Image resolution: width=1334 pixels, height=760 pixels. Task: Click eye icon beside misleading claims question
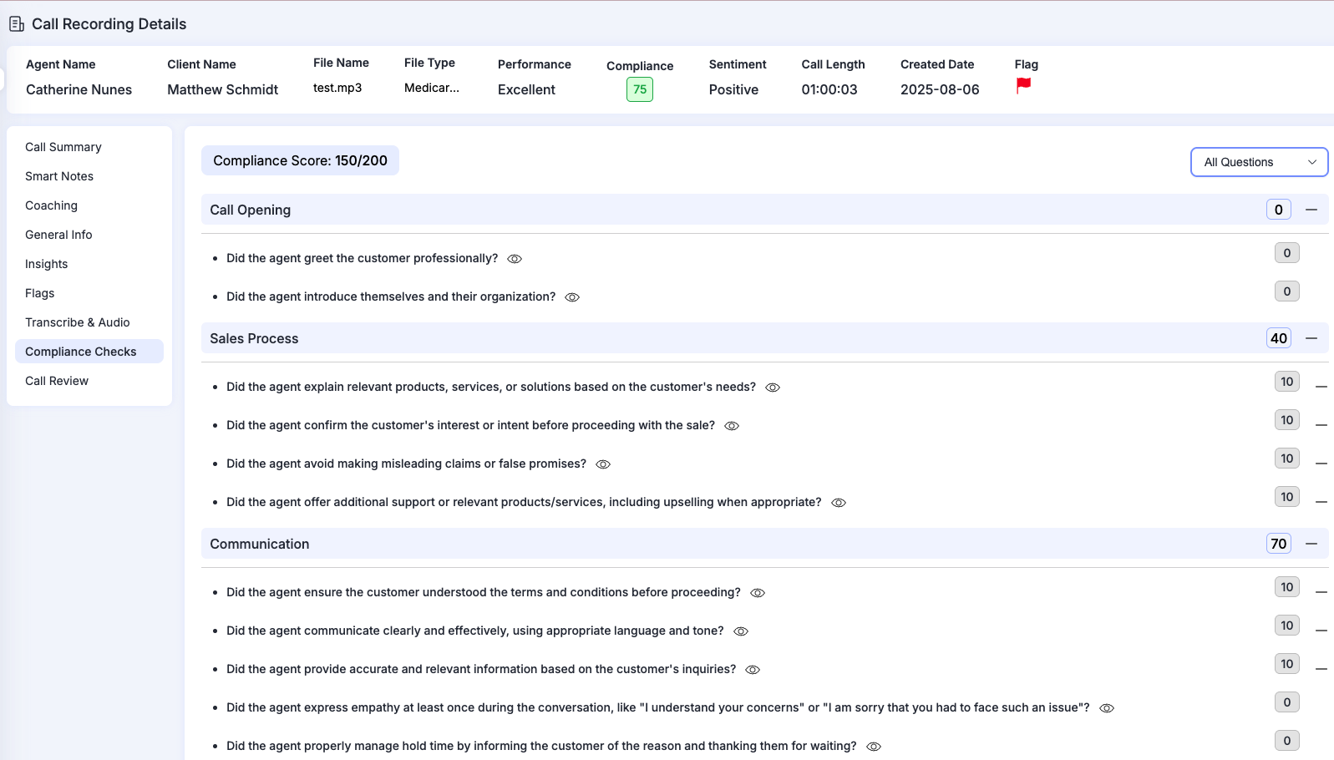603,464
